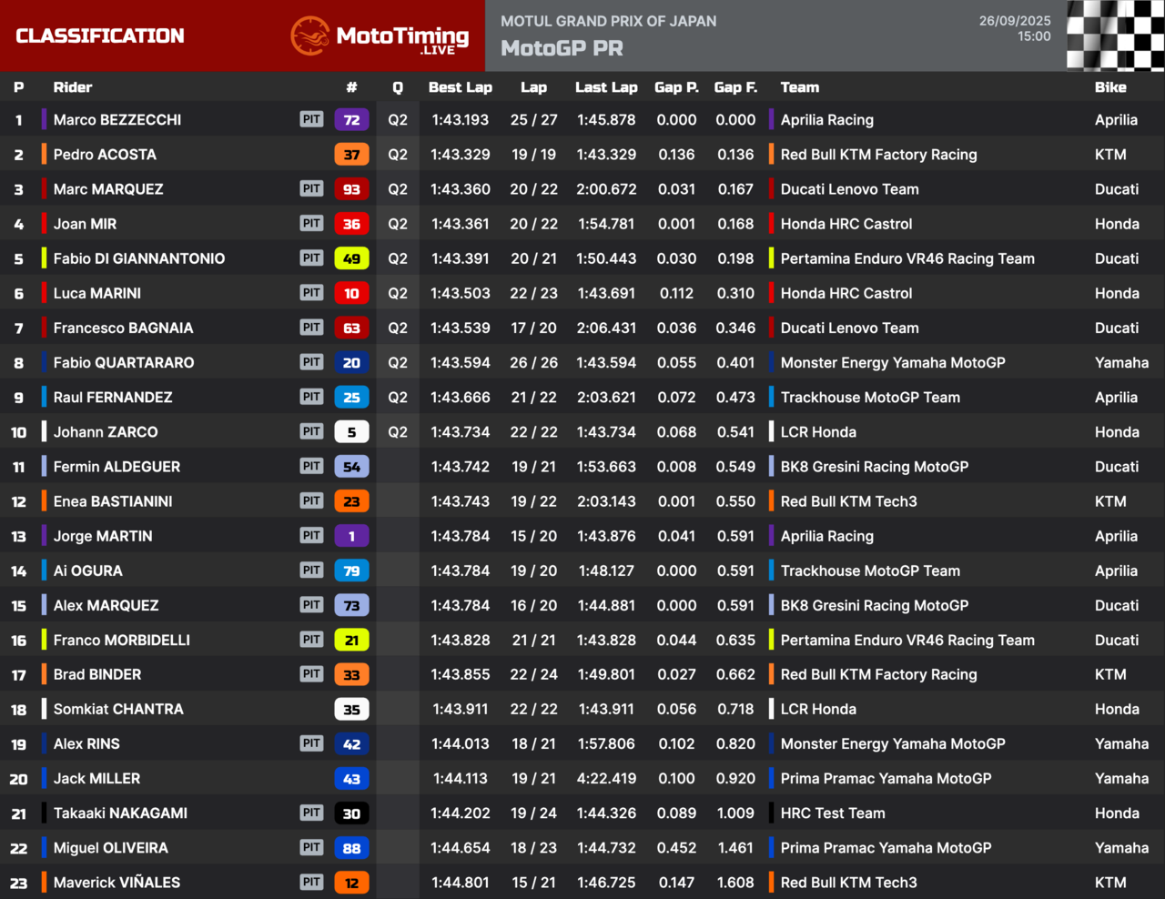Select rider Takaaki NAKAGAMI
The width and height of the screenshot is (1165, 899).
click(120, 813)
